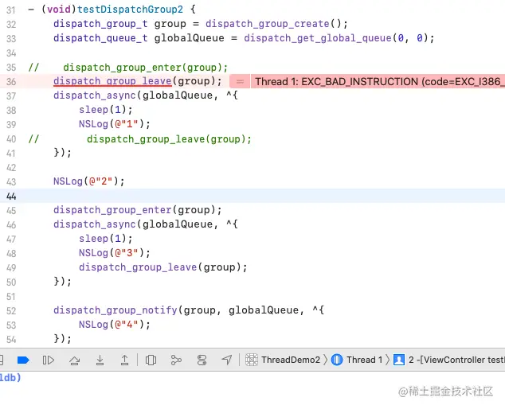The image size is (505, 409).
Task: Click dispatch_async on line 46
Action: pos(95,224)
